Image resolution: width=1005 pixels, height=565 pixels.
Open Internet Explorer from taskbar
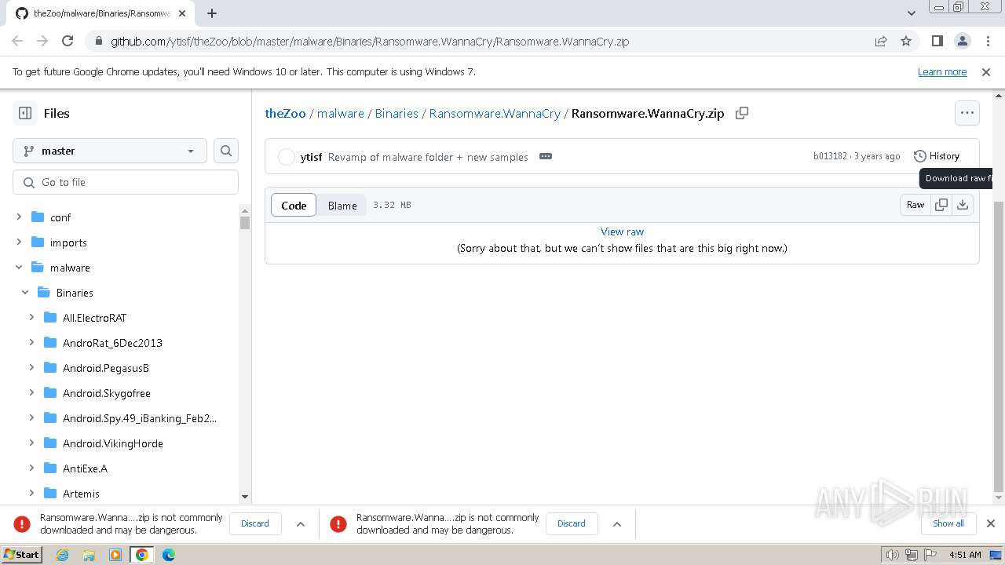[x=62, y=555]
